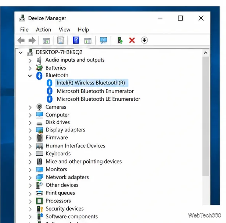Open the Action menu
The width and height of the screenshot is (226, 223).
[43, 29]
